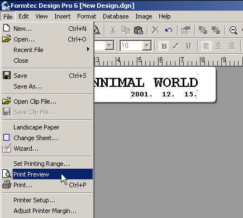This screenshot has height=218, width=243.
Task: Open the font name dropdown arrow
Action: 109,45
